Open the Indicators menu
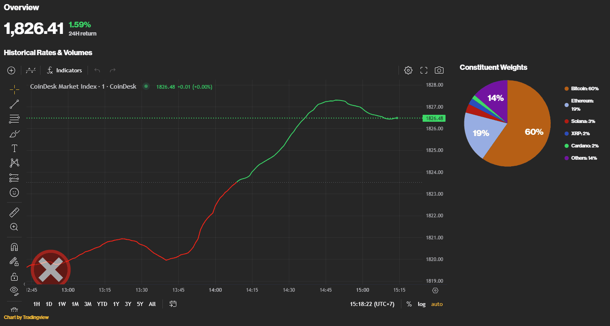This screenshot has width=610, height=326. tap(64, 70)
